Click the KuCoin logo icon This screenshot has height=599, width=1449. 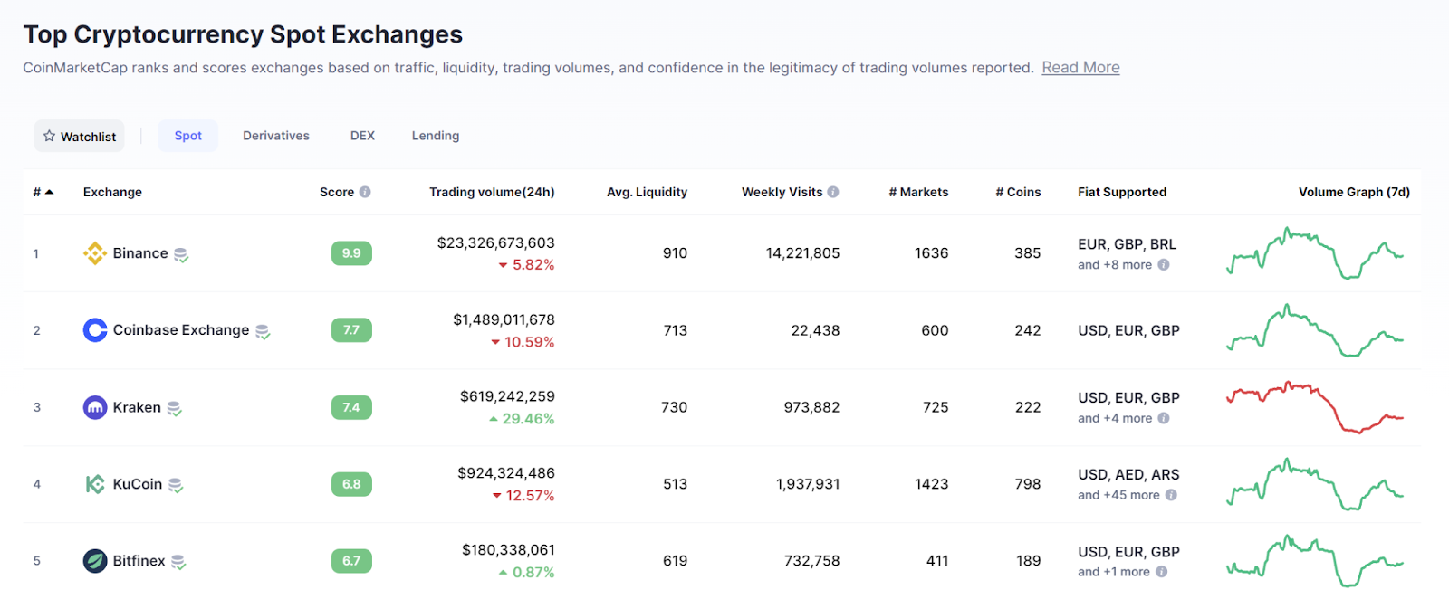(94, 484)
